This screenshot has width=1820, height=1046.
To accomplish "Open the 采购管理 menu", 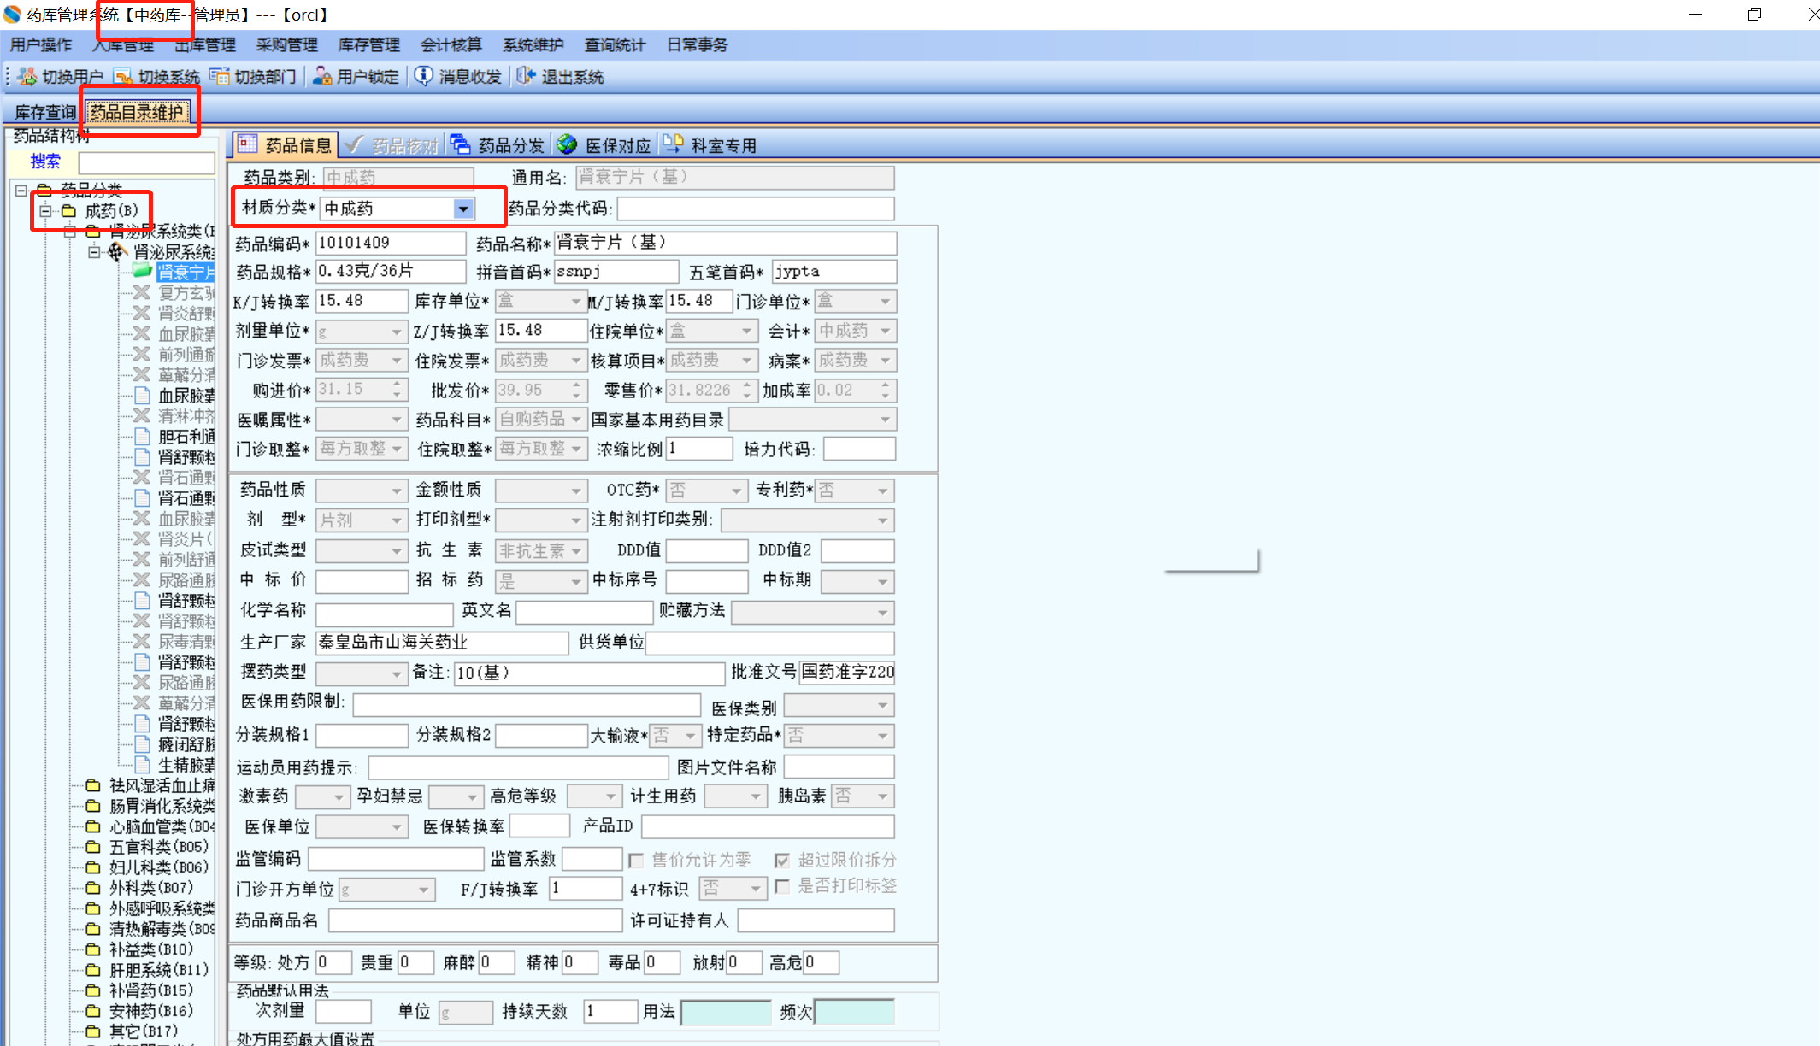I will pos(286,45).
